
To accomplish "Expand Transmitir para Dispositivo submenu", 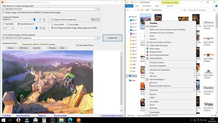I will 170,70.
